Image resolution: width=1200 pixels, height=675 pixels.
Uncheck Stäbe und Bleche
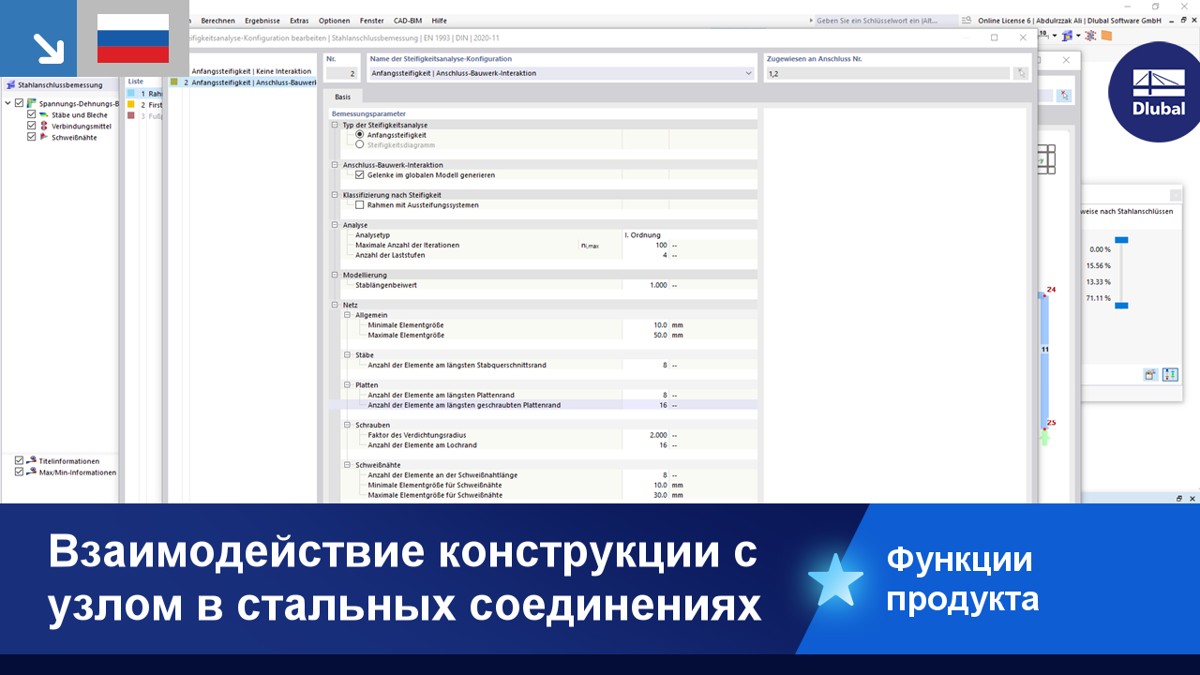tap(32, 114)
